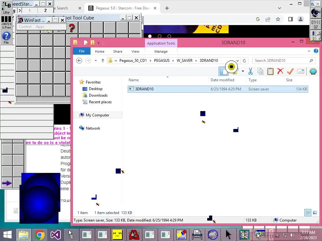The width and height of the screenshot is (322, 241).
Task: Expand Chrome's tab search chevron
Action: point(280,8)
